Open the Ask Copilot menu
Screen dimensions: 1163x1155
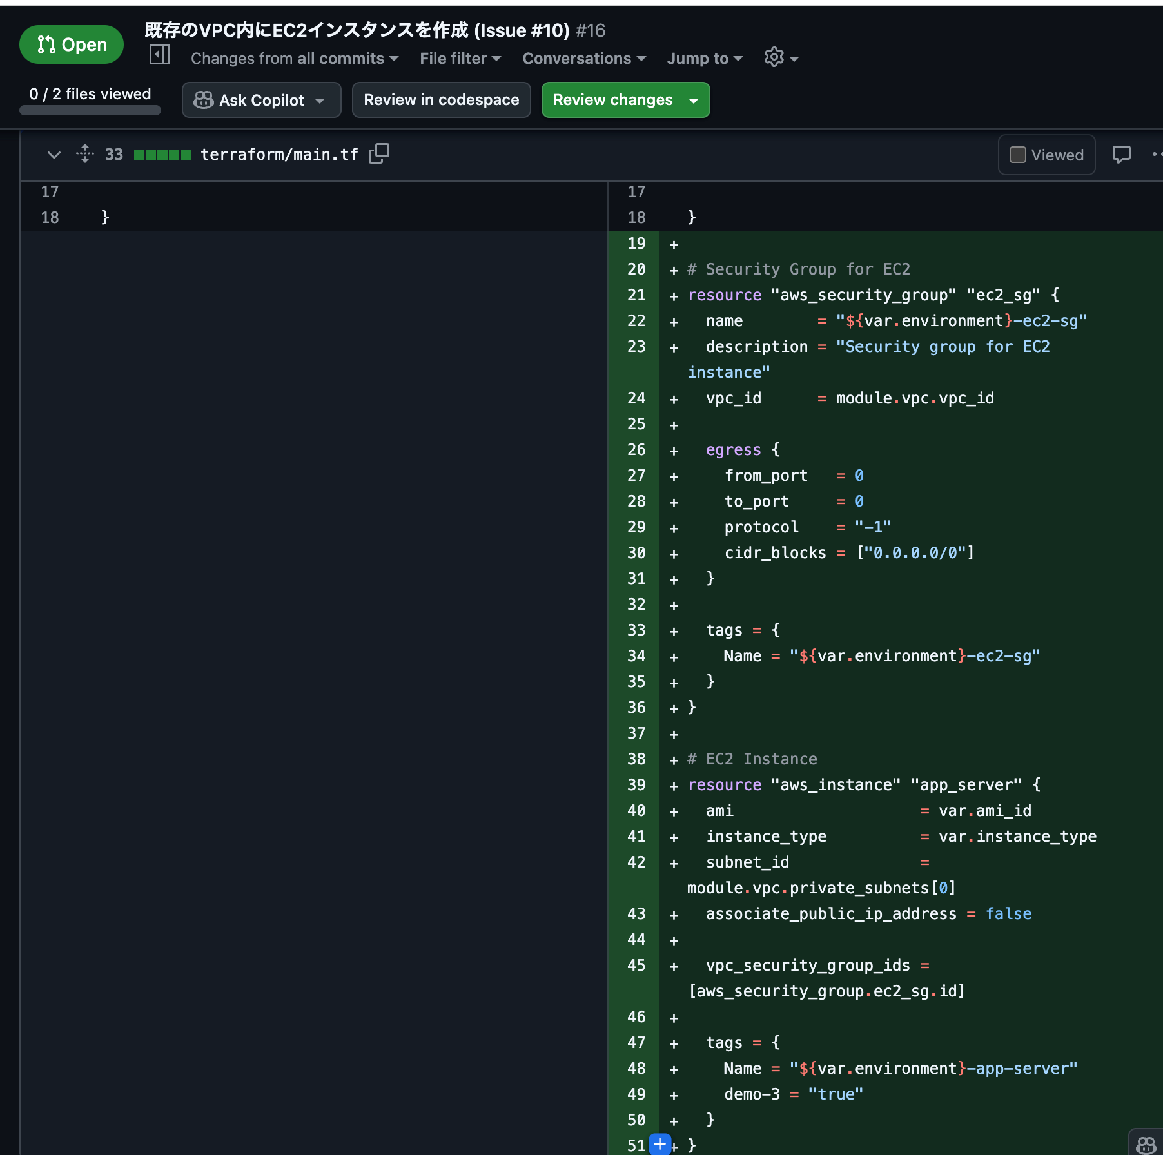[261, 100]
